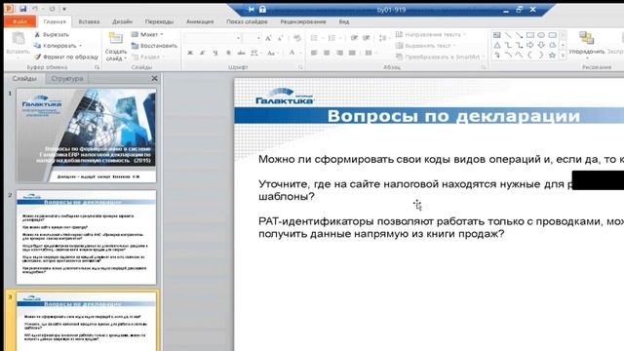Click the Создать слайд icon
This screenshot has height=351, width=624.
[x=115, y=38]
